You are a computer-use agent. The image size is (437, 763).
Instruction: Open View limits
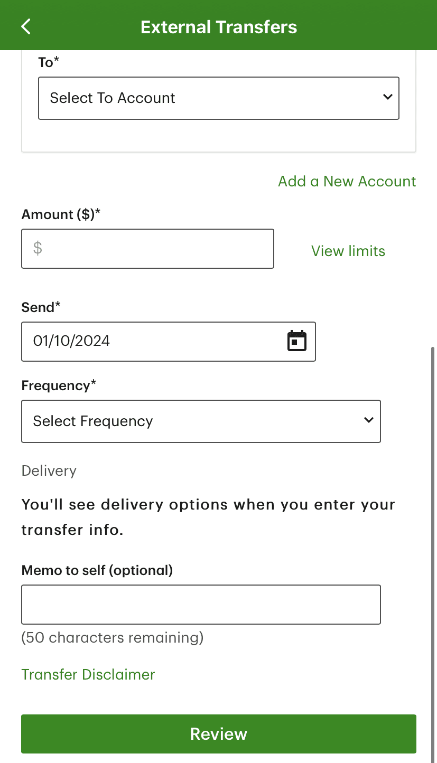coord(348,251)
